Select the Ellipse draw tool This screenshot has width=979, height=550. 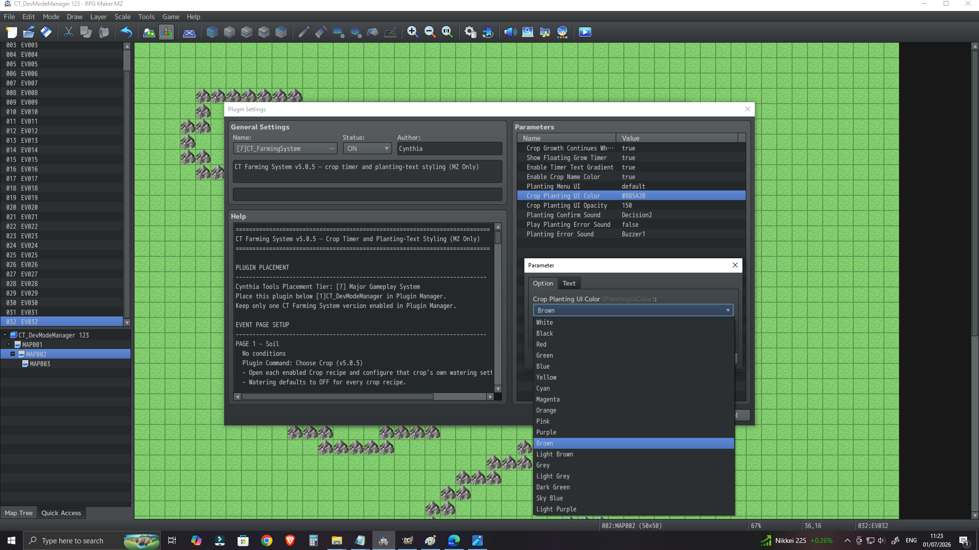355,32
